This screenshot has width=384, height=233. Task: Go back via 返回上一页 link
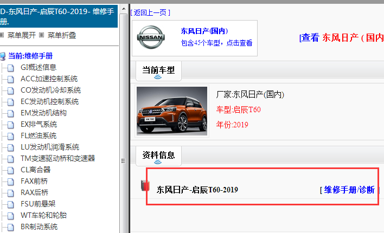(x=150, y=12)
